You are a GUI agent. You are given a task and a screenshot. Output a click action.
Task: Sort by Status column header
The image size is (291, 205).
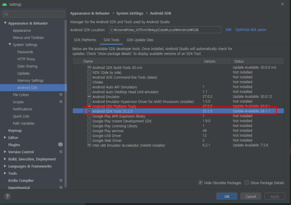point(258,61)
